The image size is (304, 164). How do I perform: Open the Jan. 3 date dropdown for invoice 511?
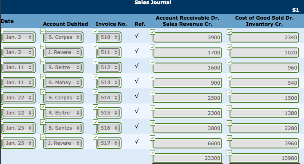(x=18, y=52)
